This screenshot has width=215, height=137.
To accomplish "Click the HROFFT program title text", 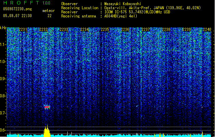I will tap(22, 3).
